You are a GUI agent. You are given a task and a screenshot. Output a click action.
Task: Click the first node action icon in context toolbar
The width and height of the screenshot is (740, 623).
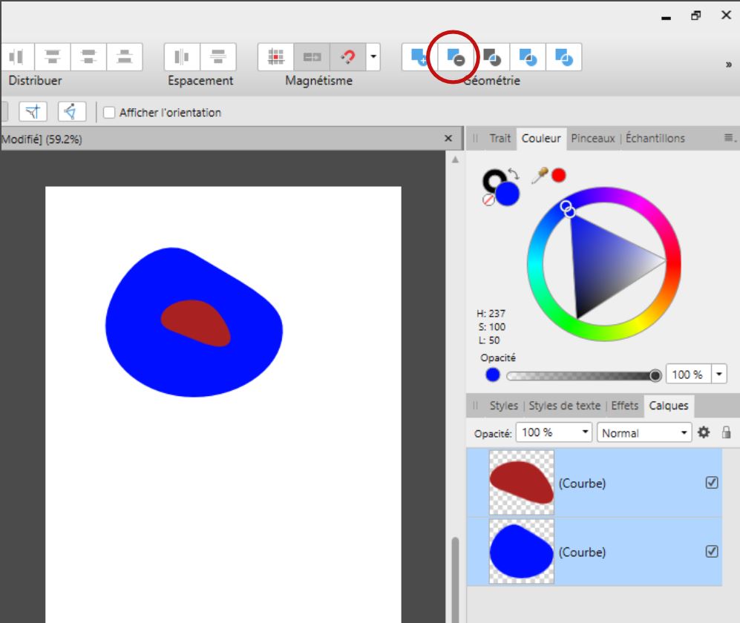click(x=33, y=112)
